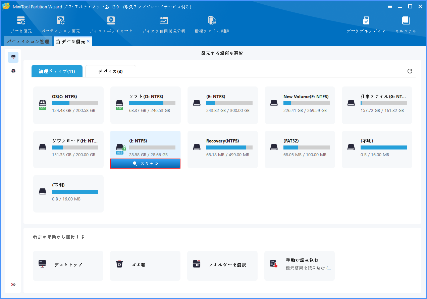Click the Recovery(NTFS) usage bar
This screenshot has width=427, height=299.
229,147
